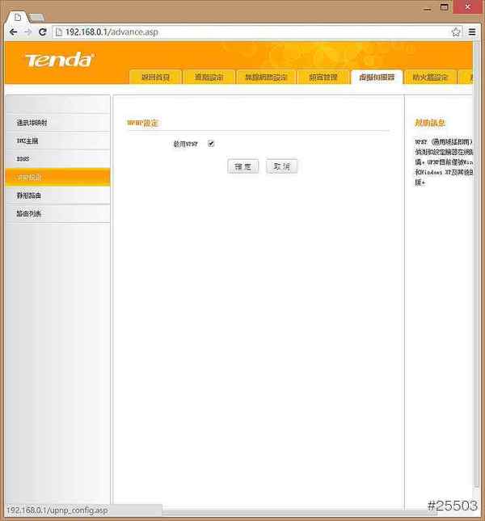
Task: Open 路由列表 in the sidebar
Action: point(58,213)
